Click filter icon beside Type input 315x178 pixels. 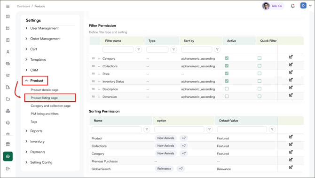[173, 49]
